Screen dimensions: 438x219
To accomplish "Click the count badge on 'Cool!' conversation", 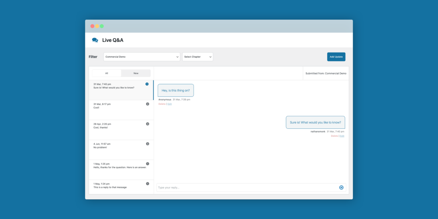I will [148, 104].
